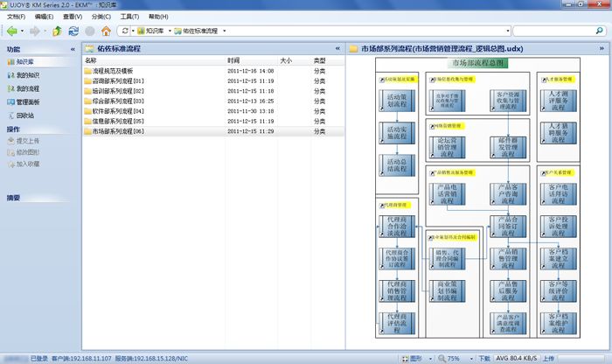
Task: Open dropdown arrow after 知识库 breadcrumb
Action: pyautogui.click(x=170, y=31)
